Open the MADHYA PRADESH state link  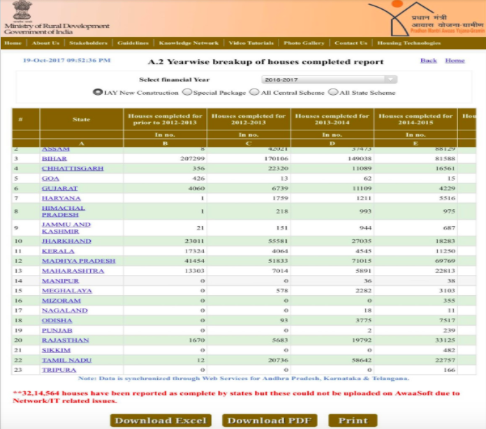(x=78, y=260)
